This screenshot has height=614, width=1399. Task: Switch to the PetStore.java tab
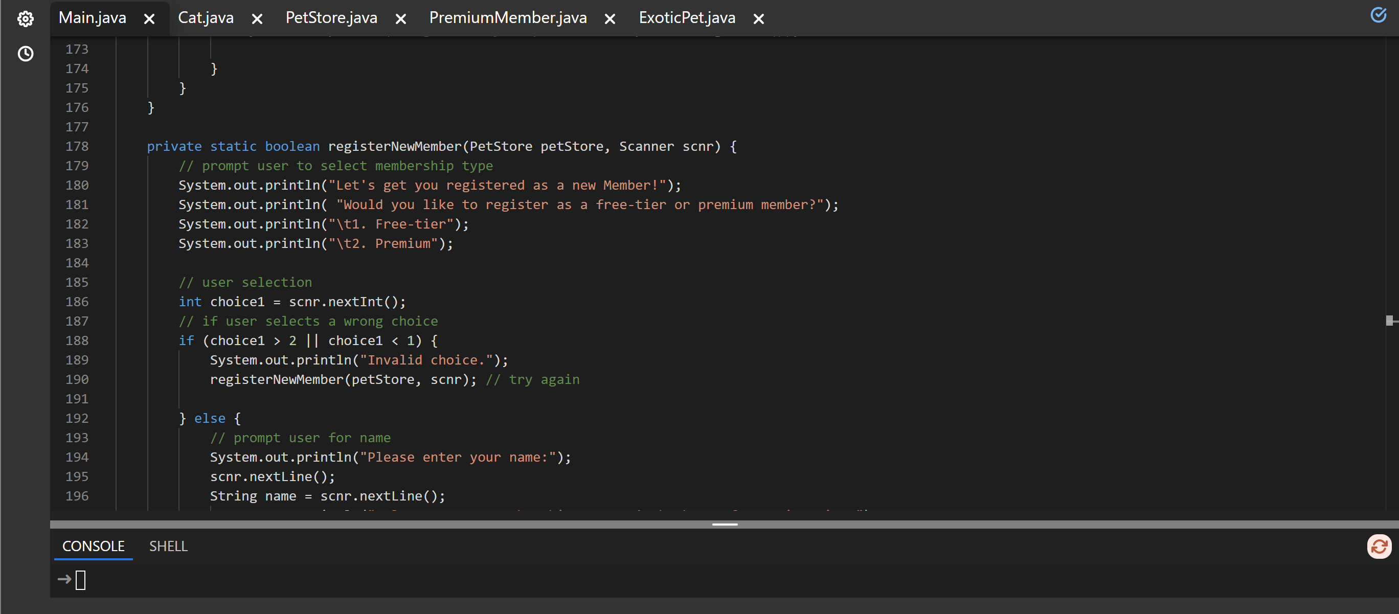tap(331, 18)
